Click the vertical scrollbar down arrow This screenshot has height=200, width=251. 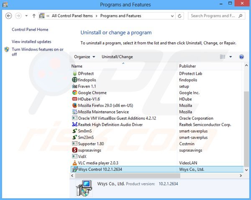click(x=246, y=170)
